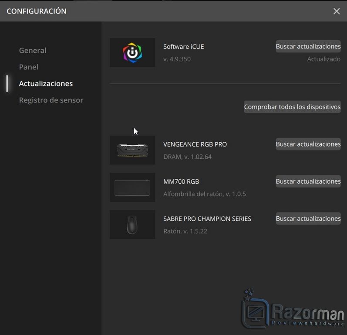Click 'Alfombrilla del ratón, v. 1.0.5' text
Image resolution: width=347 pixels, height=335 pixels.
tap(205, 194)
